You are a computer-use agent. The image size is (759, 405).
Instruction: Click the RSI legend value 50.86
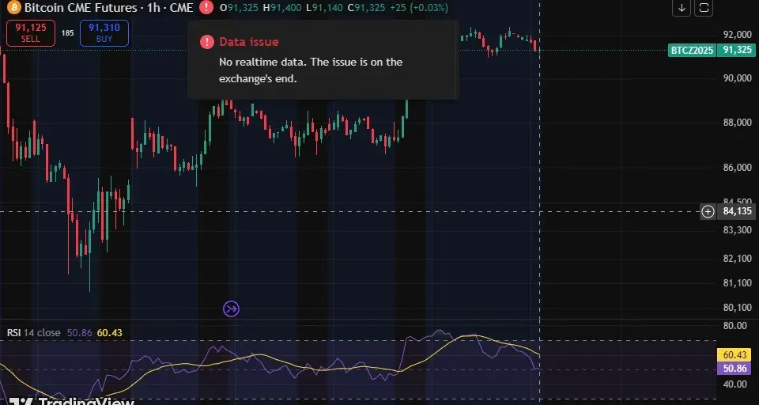[80, 333]
